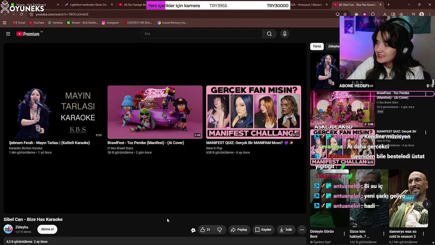Click title 'BrawlFest - Toz Pembe' under endscreen
This screenshot has width=435, height=245.
(x=146, y=143)
